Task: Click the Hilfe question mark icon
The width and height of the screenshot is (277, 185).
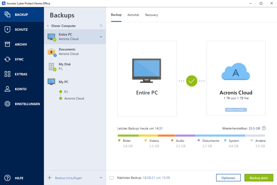Action: (7, 178)
